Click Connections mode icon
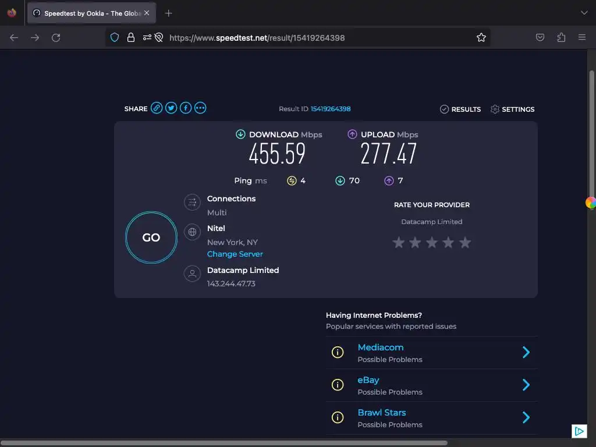 (192, 202)
